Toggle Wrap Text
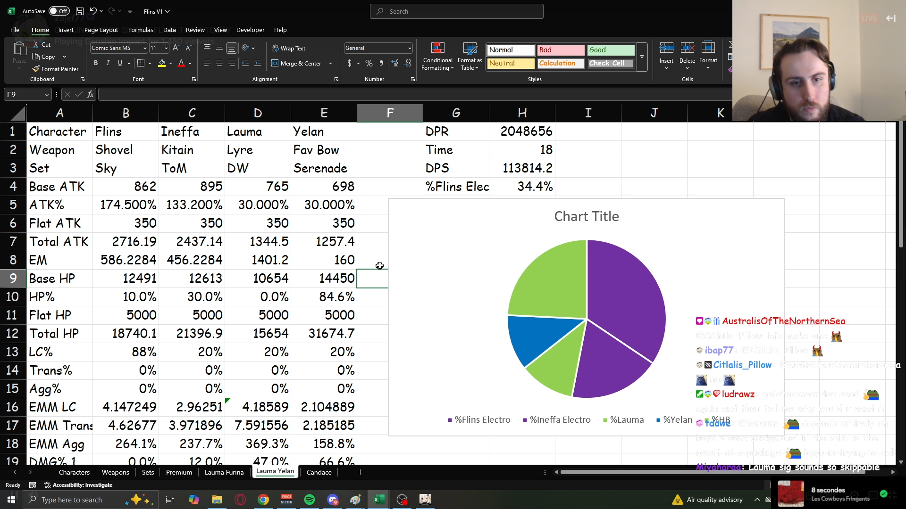The height and width of the screenshot is (509, 906). pyautogui.click(x=289, y=48)
